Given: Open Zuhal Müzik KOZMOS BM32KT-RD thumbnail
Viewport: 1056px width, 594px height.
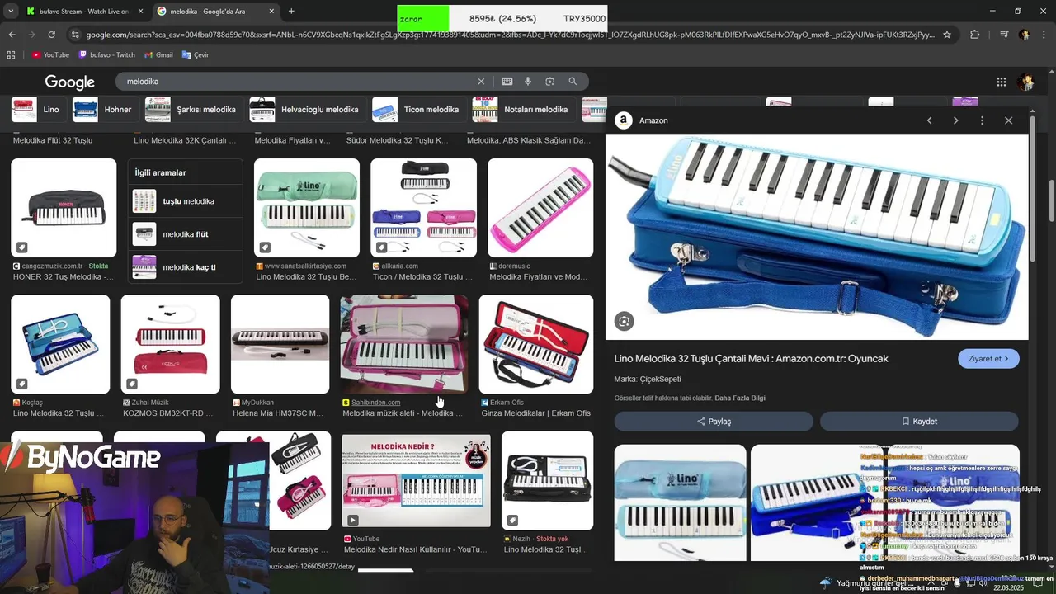Looking at the screenshot, I should (170, 344).
